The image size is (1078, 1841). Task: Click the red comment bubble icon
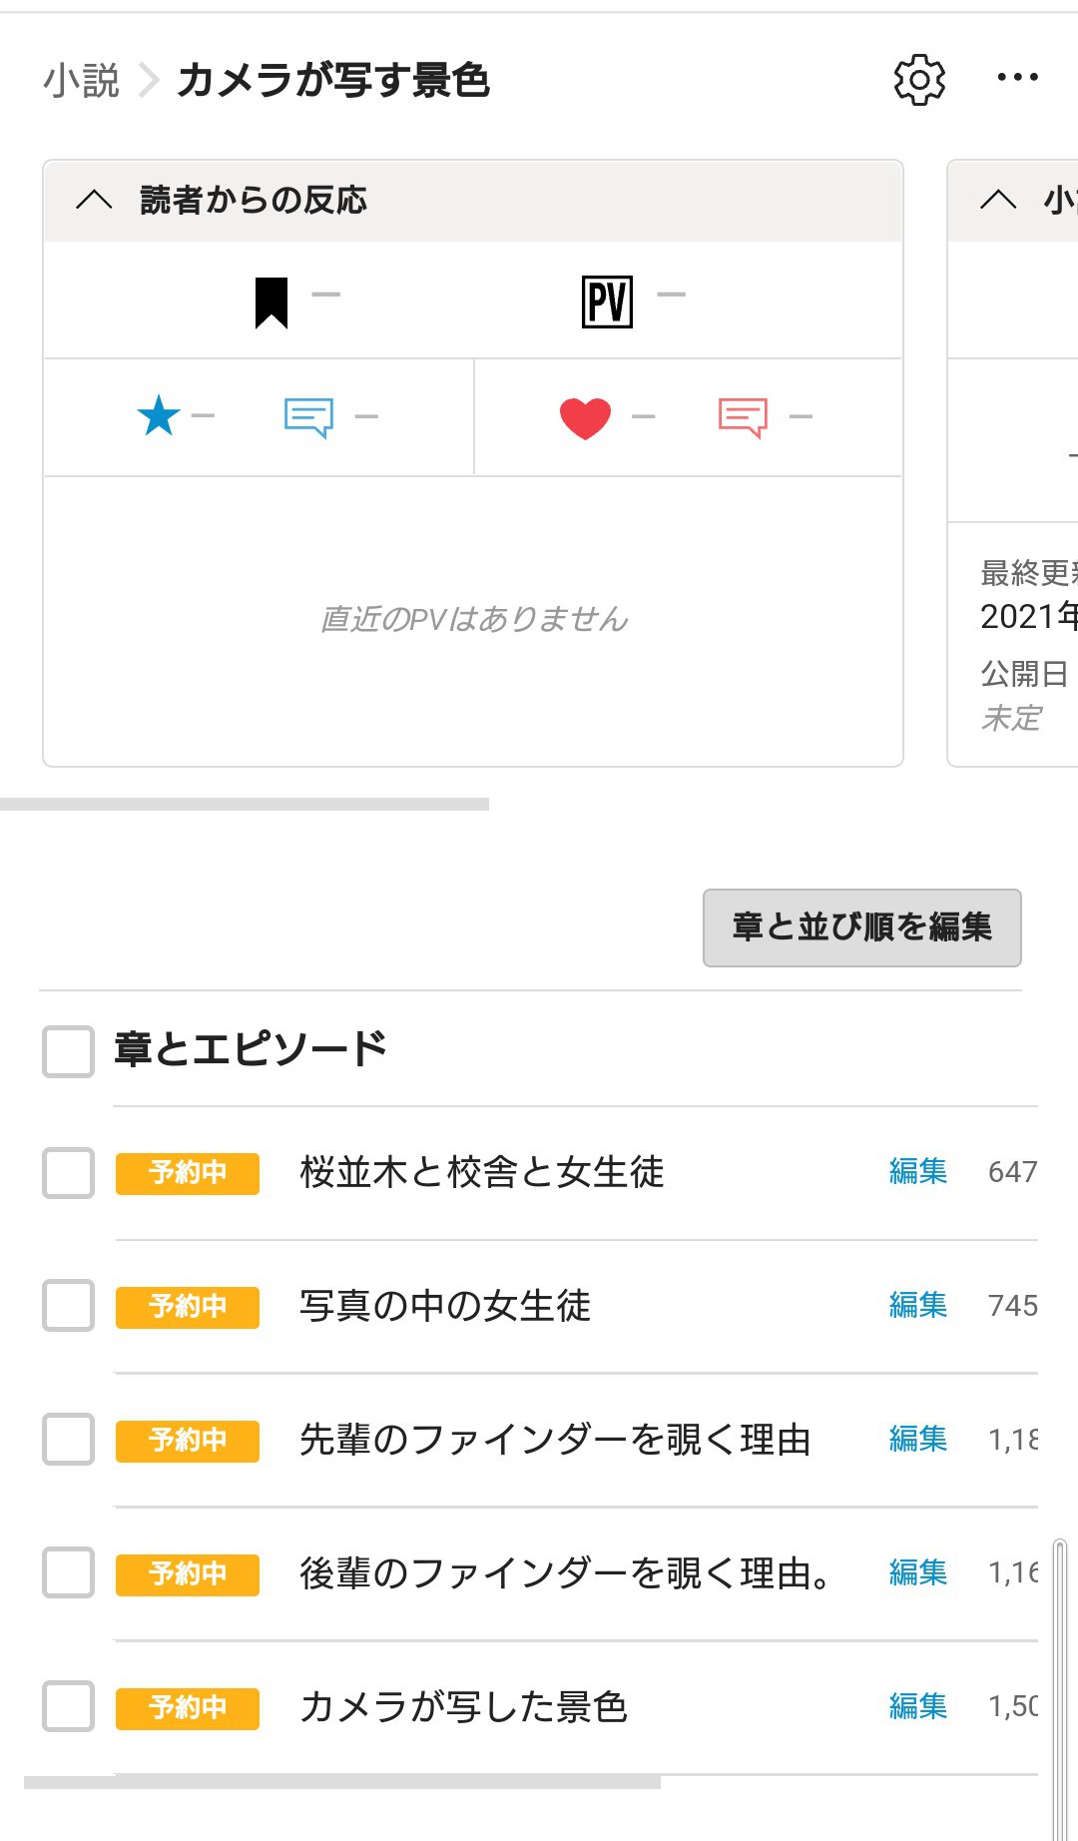click(x=743, y=417)
